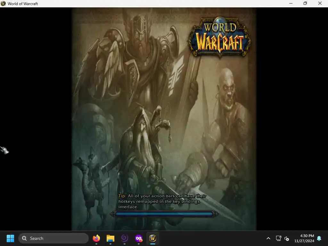This screenshot has height=246, width=328.
Task: Open the purple mask app on taskbar
Action: coord(139,238)
